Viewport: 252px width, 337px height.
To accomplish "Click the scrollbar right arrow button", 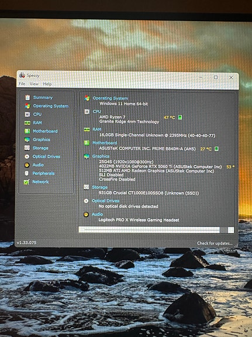I will tap(231, 230).
